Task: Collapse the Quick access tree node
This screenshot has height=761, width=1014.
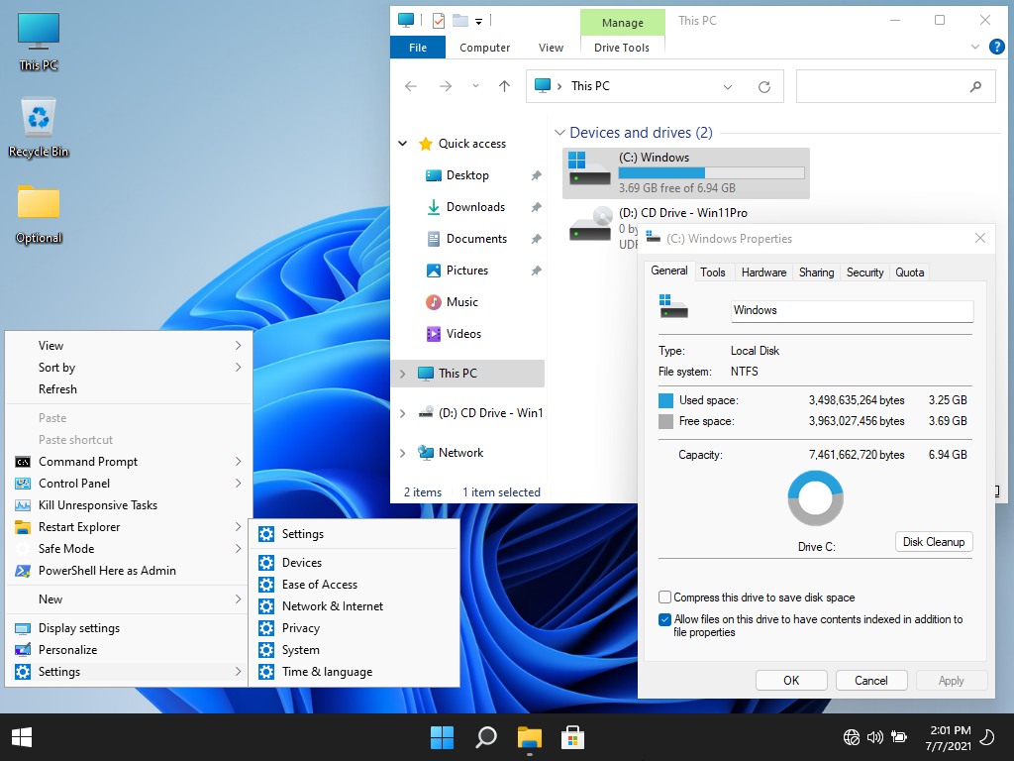Action: pos(403,144)
